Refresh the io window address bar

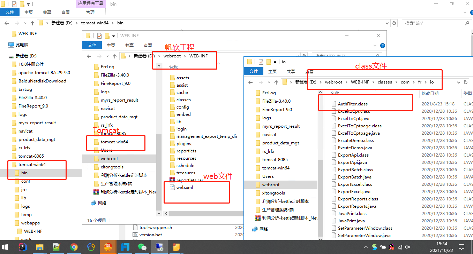click(465, 82)
